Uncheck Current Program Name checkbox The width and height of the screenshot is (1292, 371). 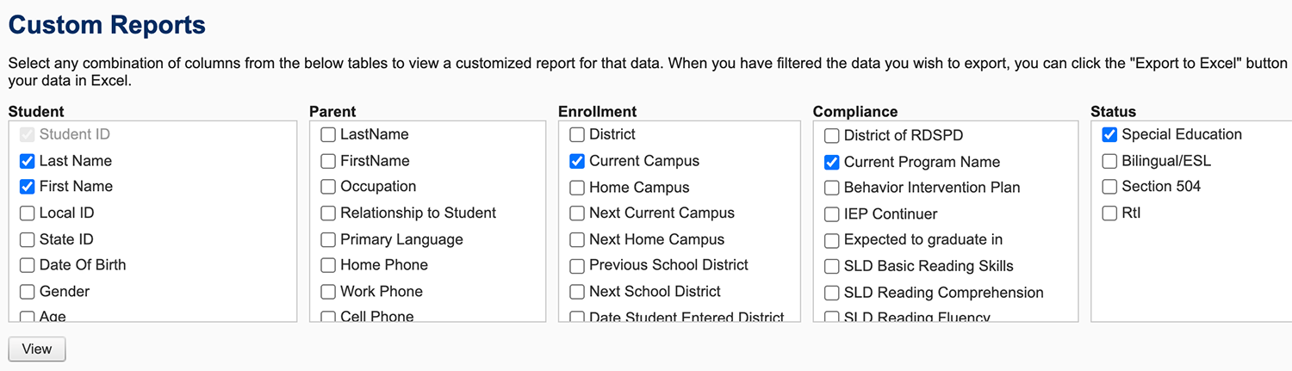pos(832,162)
